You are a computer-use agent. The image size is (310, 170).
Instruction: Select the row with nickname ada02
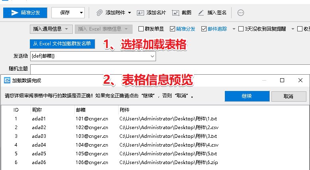pyautogui.click(x=155, y=127)
